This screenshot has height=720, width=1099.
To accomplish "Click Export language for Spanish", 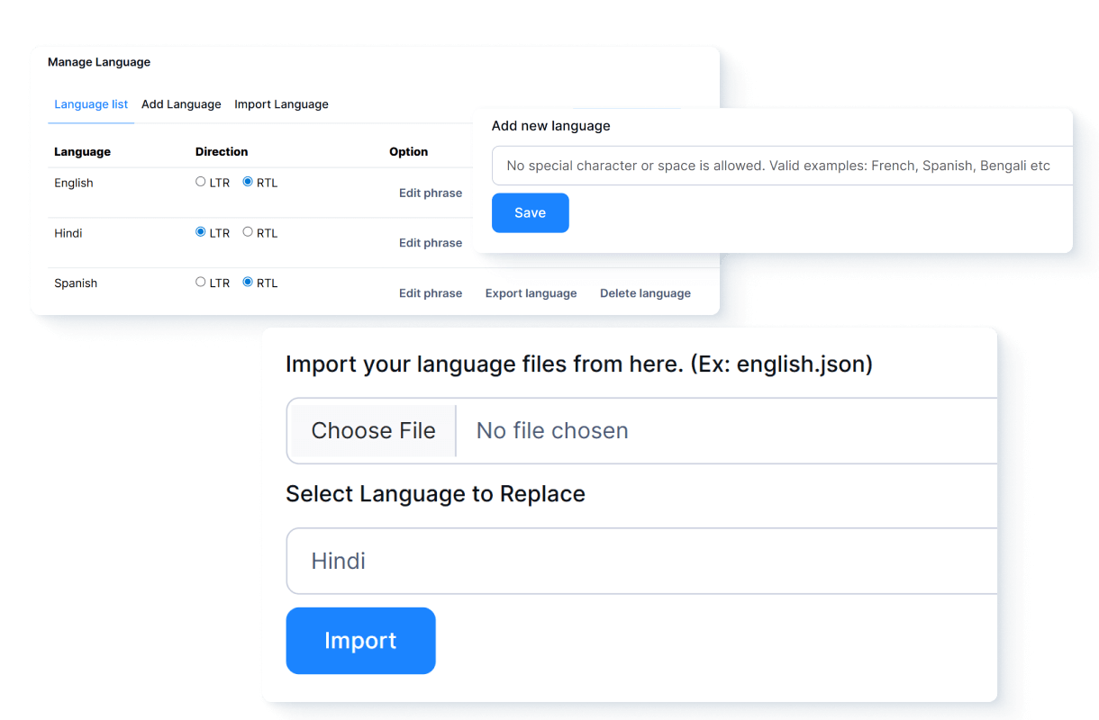I will 531,293.
